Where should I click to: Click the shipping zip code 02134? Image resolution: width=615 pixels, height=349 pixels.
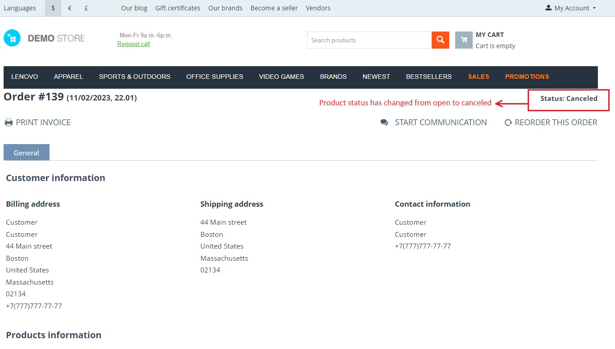tap(210, 270)
